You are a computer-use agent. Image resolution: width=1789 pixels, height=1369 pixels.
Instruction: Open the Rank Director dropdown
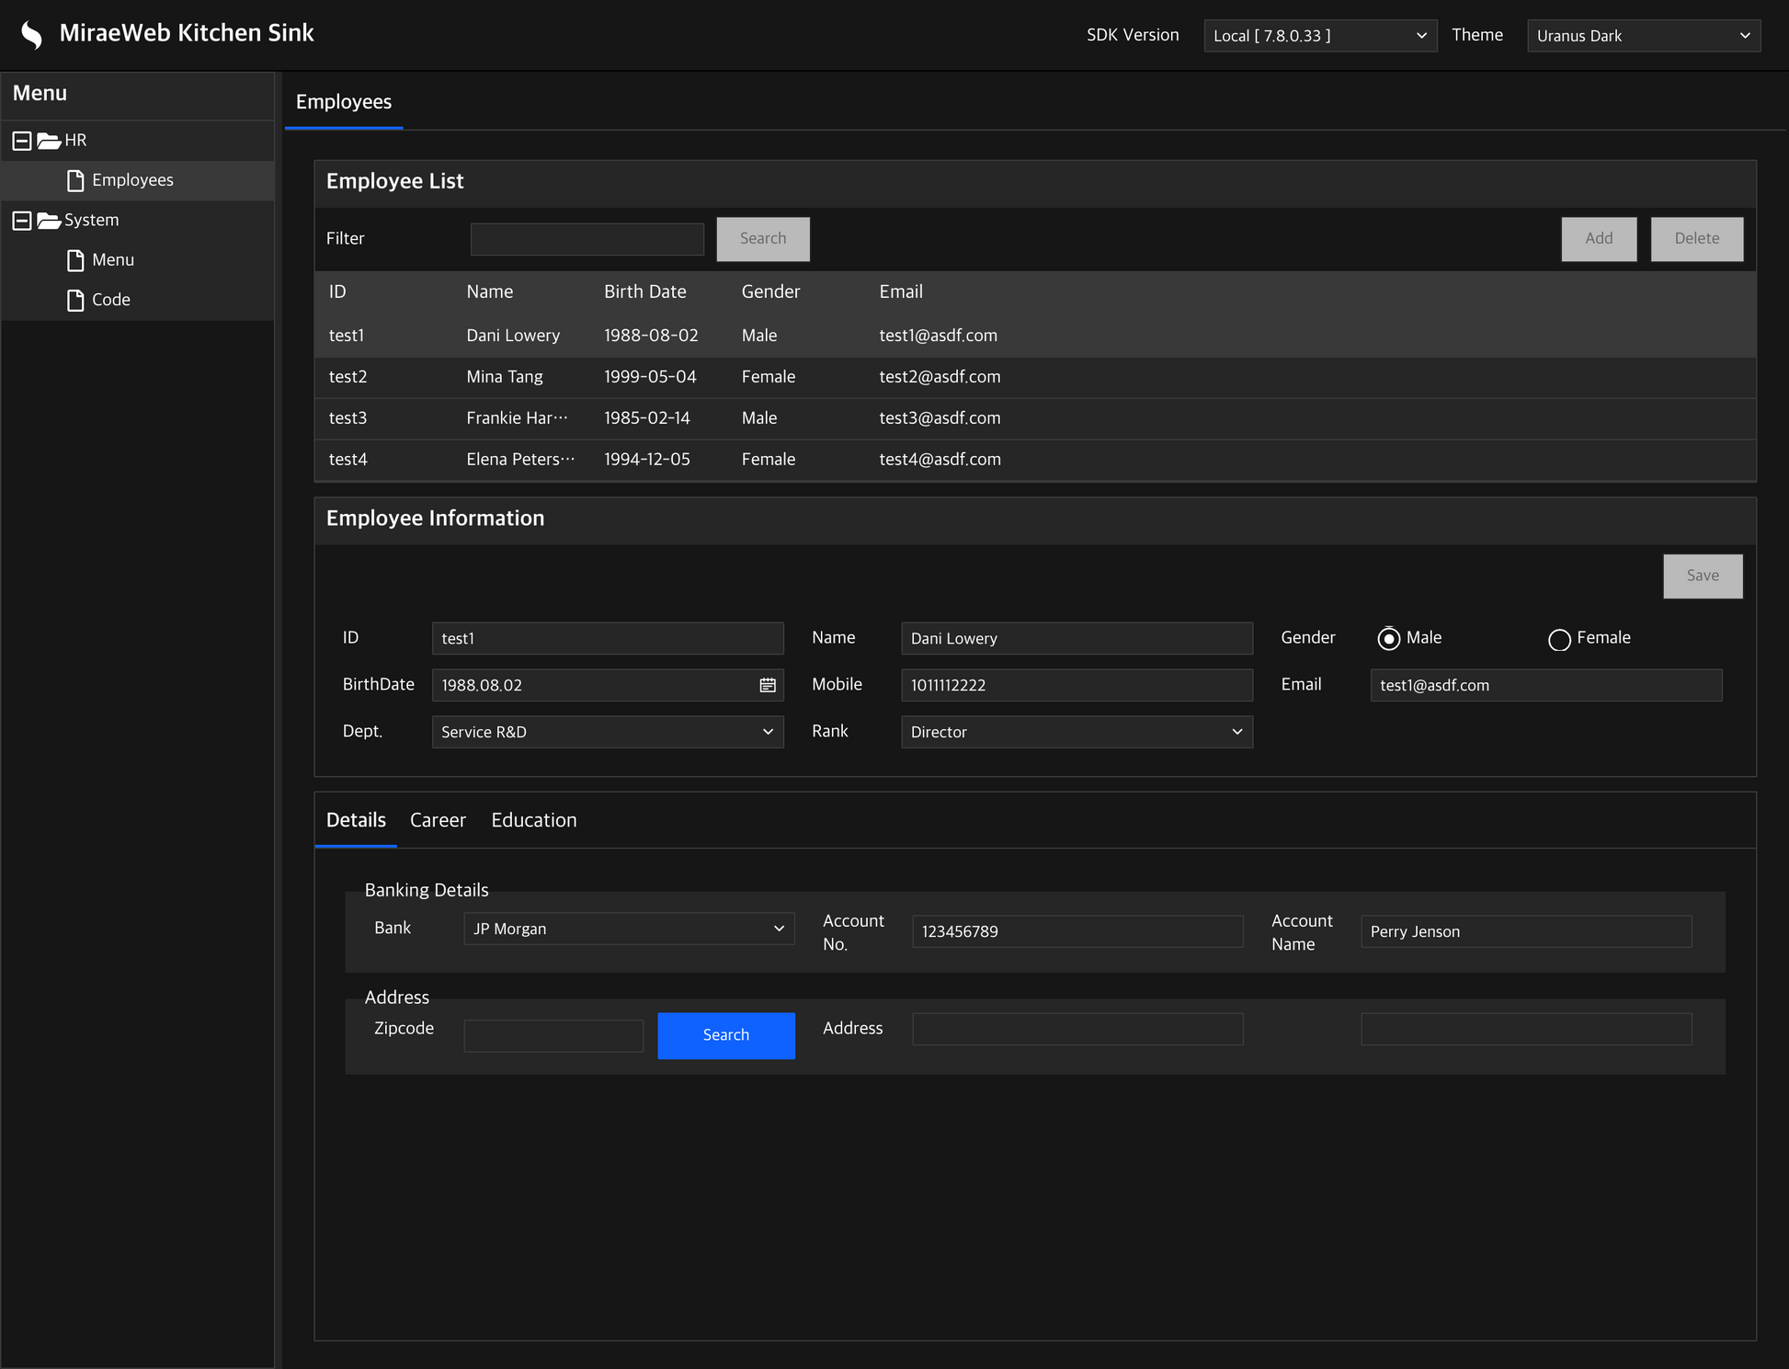click(x=1076, y=732)
